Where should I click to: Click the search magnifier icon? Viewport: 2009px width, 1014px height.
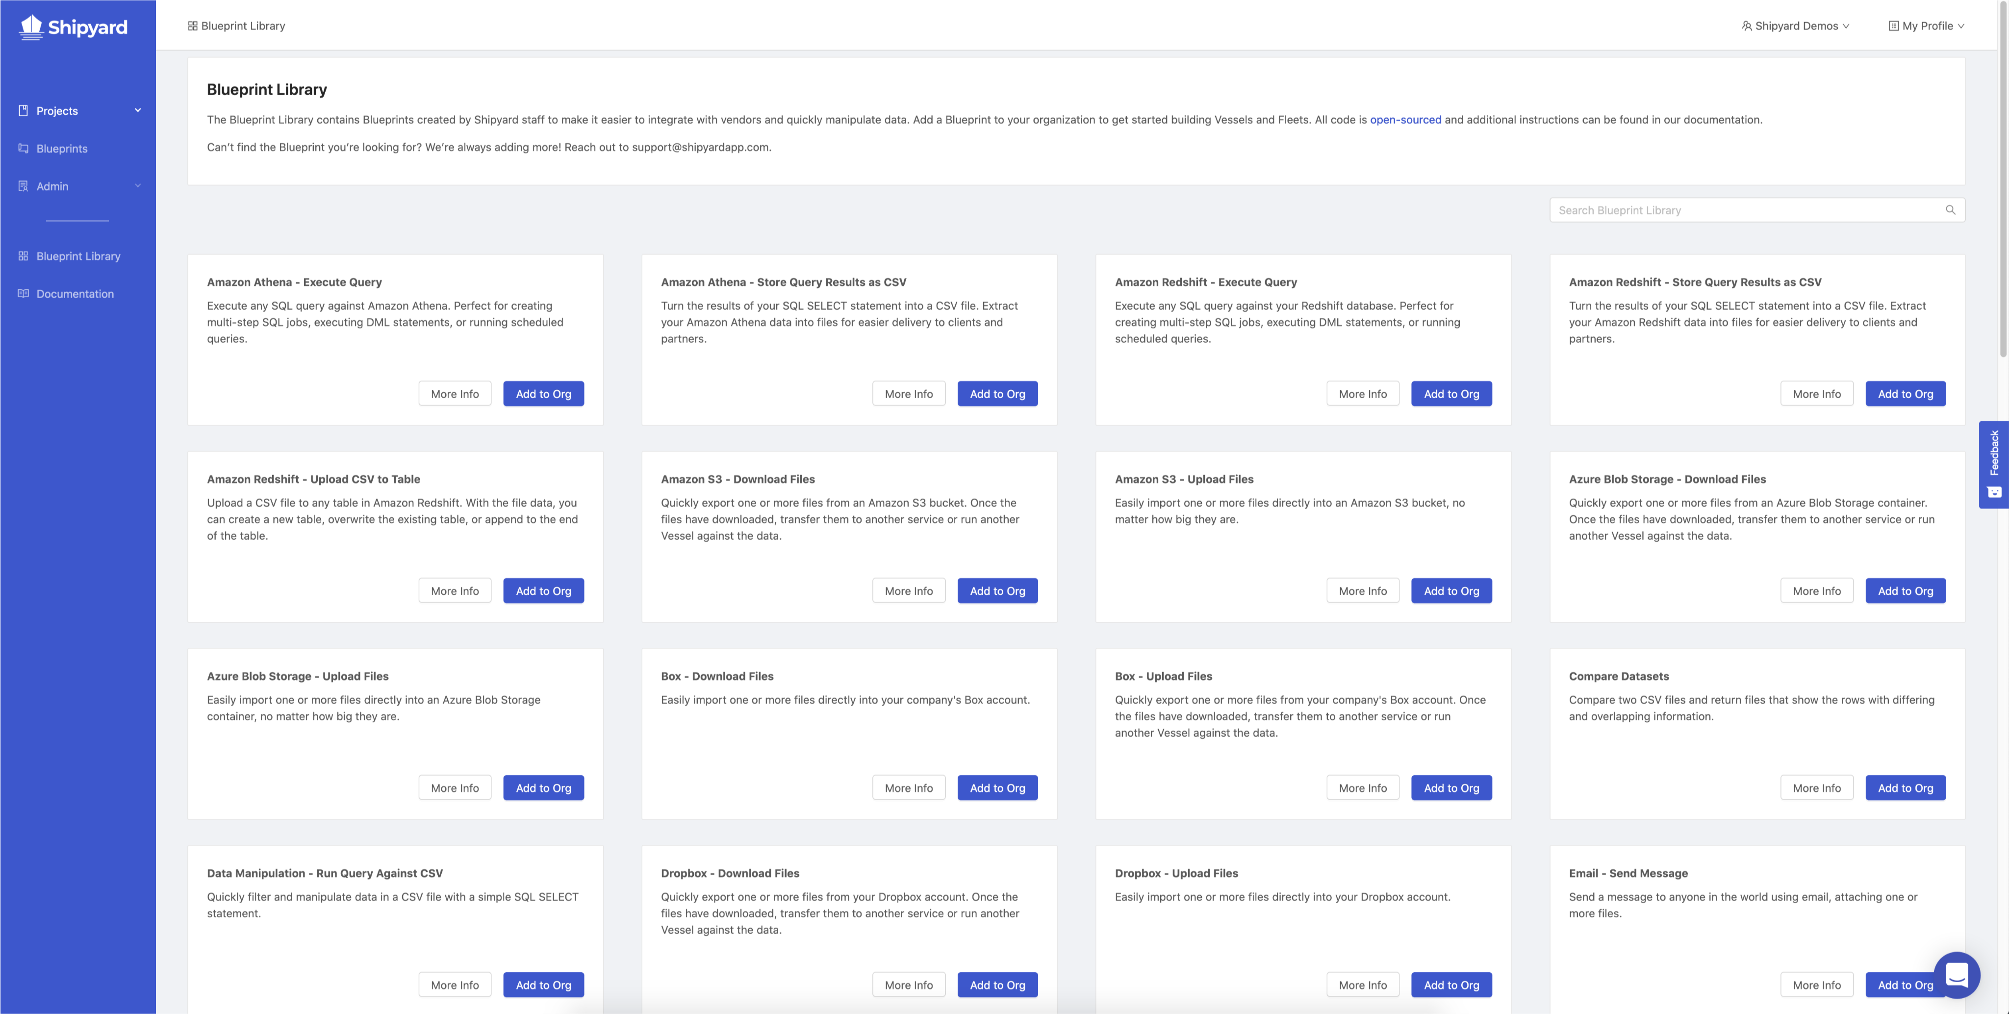click(x=1950, y=210)
